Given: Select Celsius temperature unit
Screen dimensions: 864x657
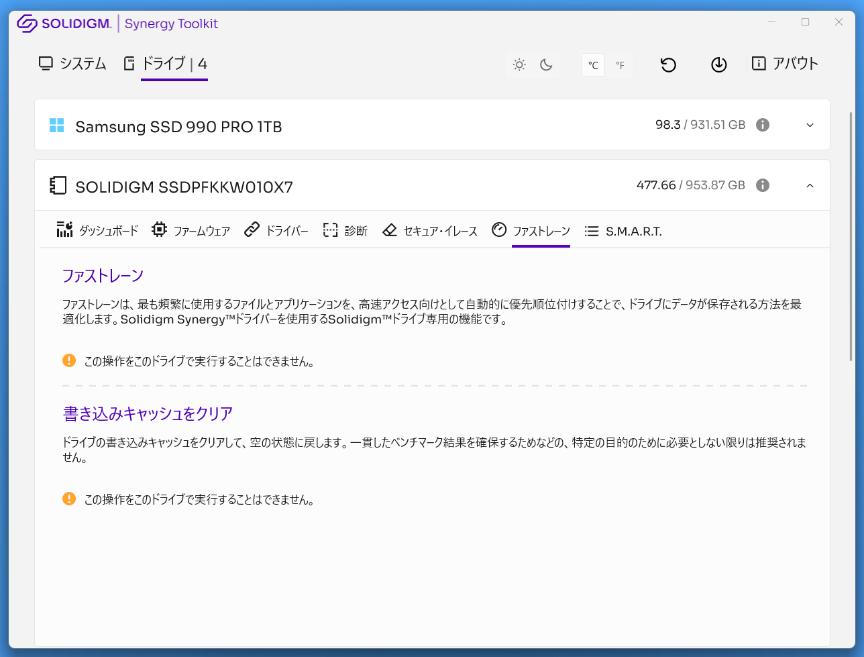Looking at the screenshot, I should [594, 65].
